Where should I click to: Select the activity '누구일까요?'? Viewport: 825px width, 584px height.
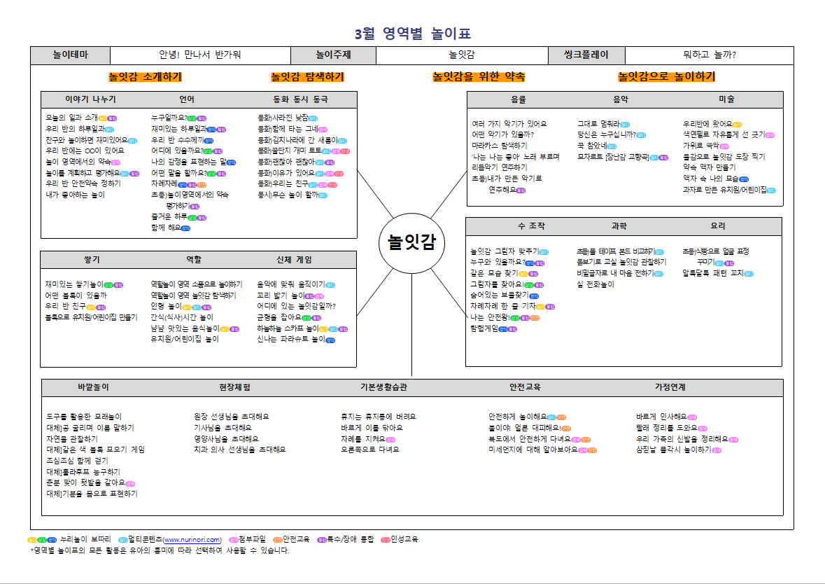169,118
